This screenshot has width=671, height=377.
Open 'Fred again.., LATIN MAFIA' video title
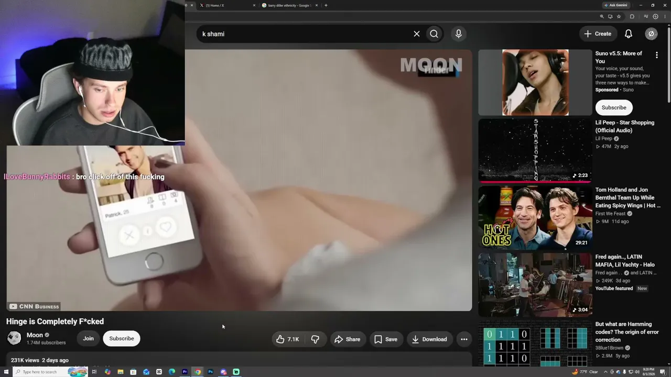[625, 261]
